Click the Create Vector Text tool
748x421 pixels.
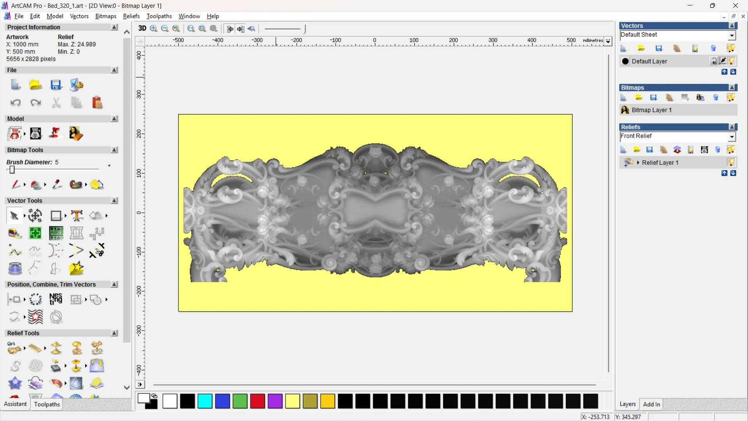click(77, 216)
